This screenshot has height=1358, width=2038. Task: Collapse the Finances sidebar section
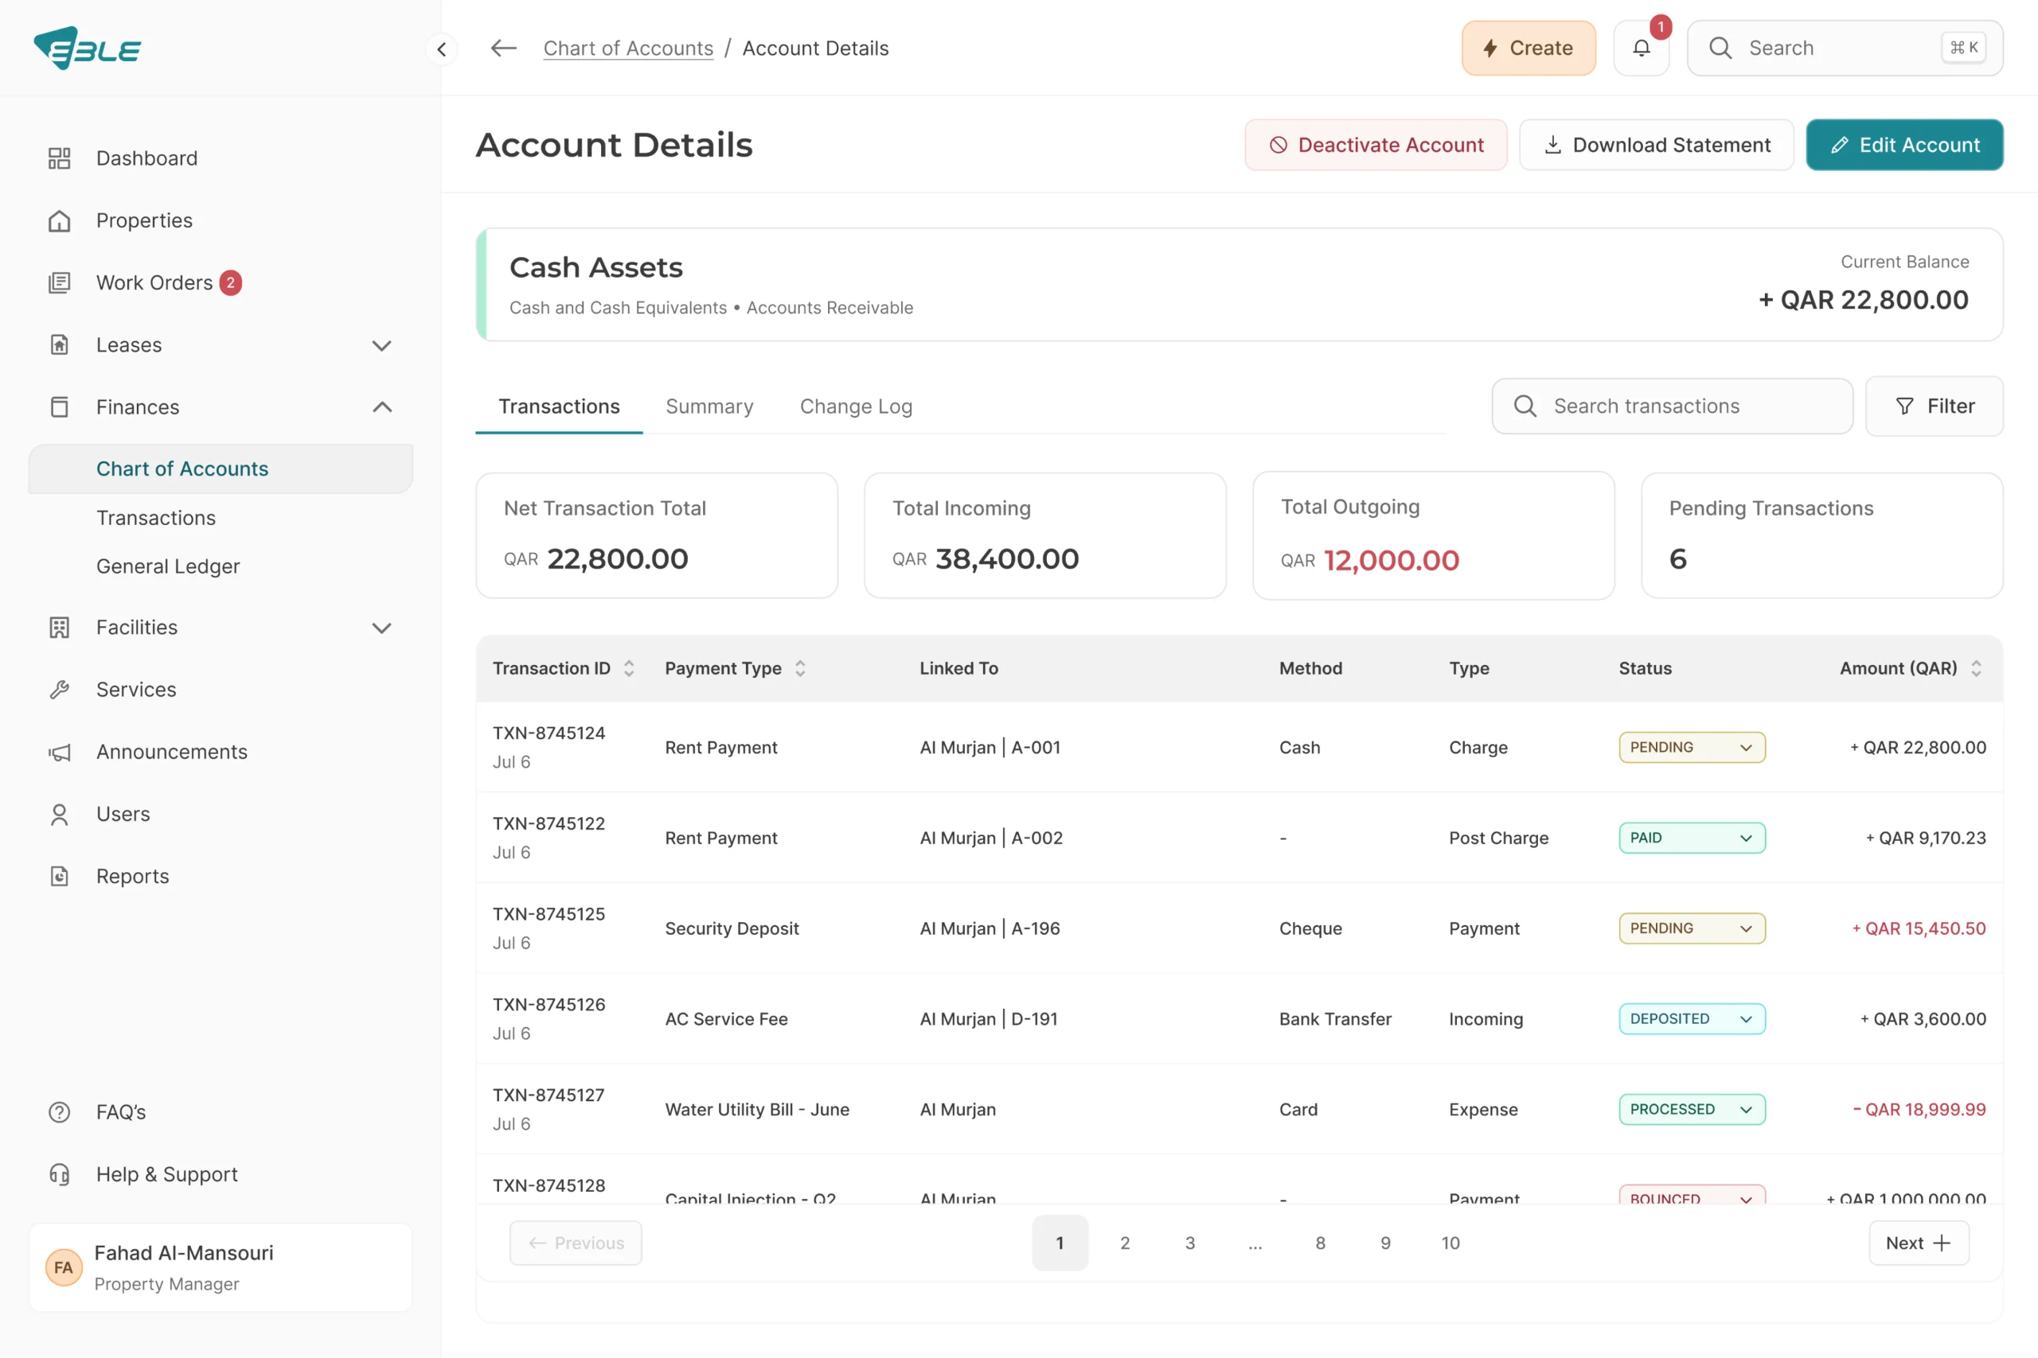click(381, 407)
